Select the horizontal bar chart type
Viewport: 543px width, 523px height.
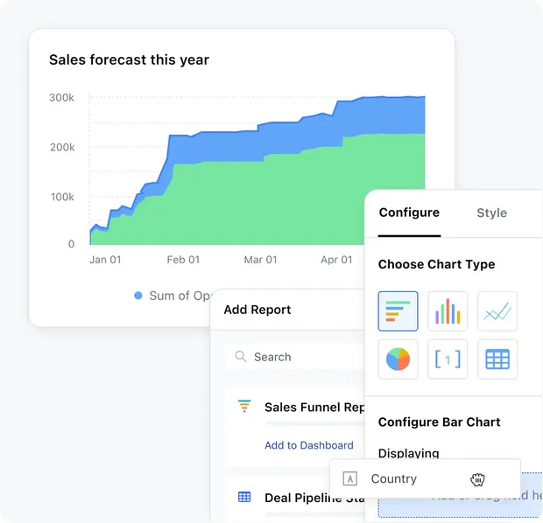coord(398,311)
